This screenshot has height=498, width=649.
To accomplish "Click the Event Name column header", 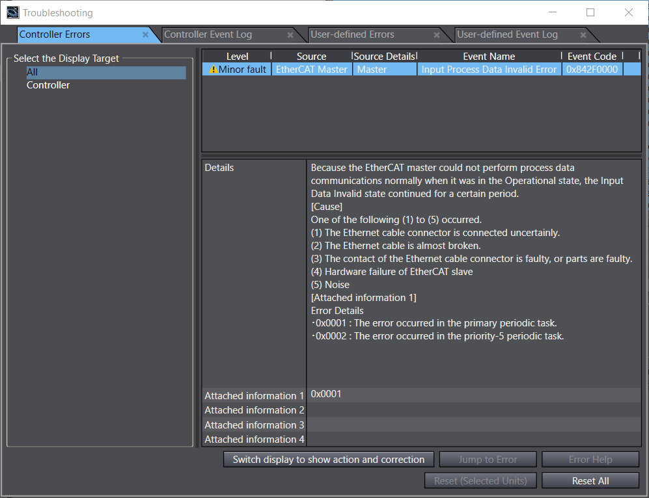I will [489, 57].
